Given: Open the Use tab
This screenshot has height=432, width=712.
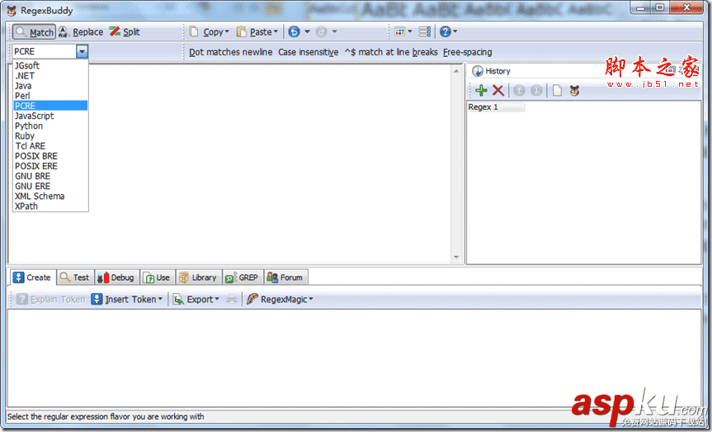Looking at the screenshot, I should [x=157, y=278].
